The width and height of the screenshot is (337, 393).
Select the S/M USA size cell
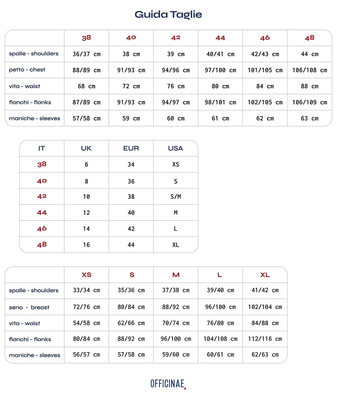tap(176, 196)
